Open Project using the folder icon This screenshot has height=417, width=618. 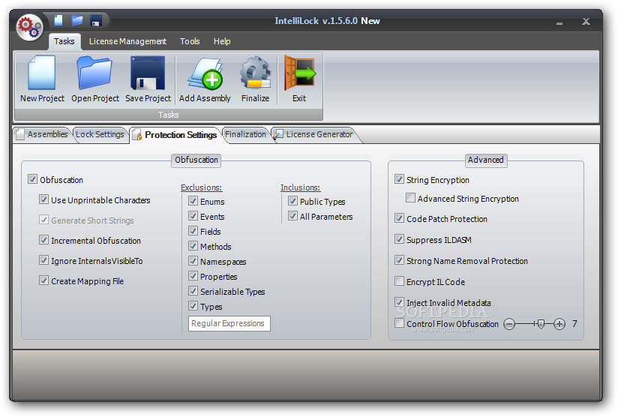(x=95, y=79)
